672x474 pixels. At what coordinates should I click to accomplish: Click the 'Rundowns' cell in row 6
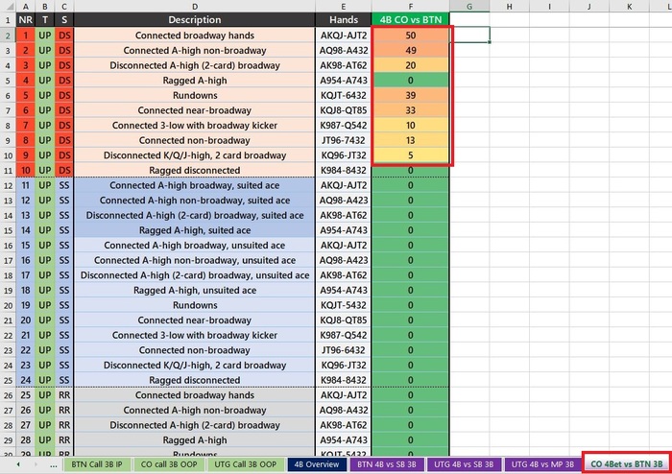pyautogui.click(x=195, y=96)
